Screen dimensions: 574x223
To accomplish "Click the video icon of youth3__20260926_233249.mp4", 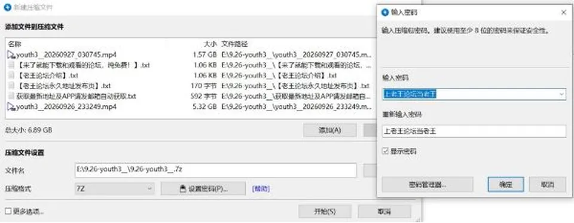I will pos(11,107).
